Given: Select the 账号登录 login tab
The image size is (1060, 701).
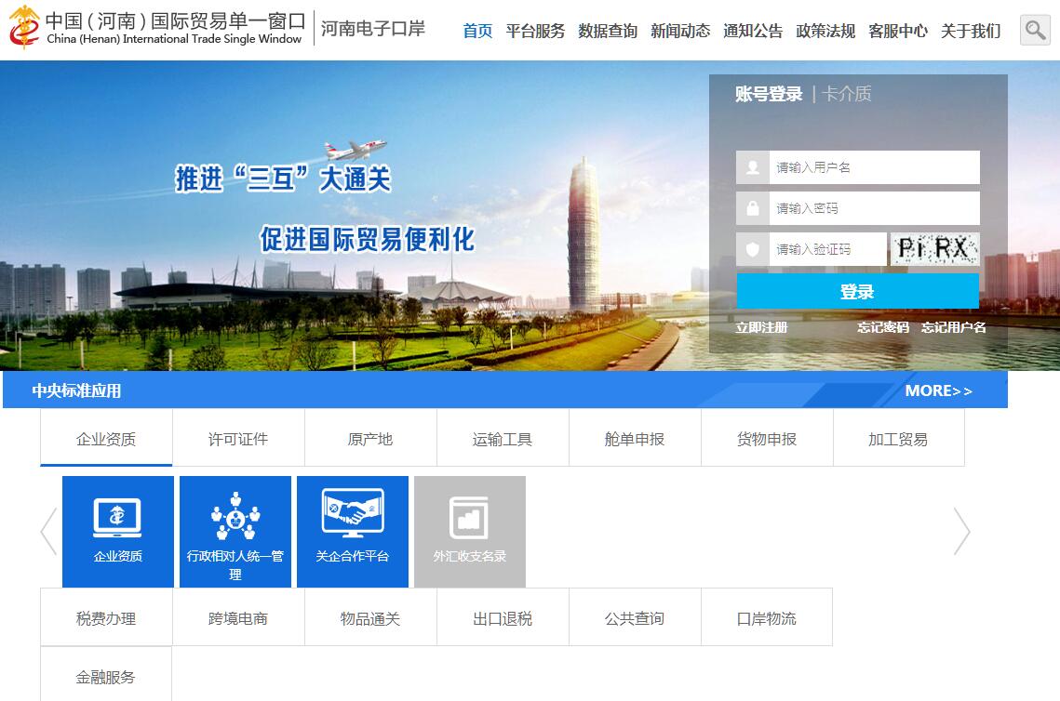Looking at the screenshot, I should point(769,94).
